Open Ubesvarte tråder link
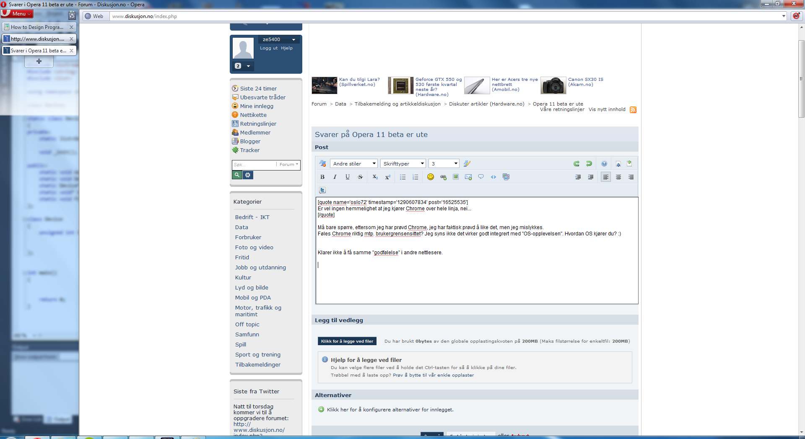The height and width of the screenshot is (439, 805). (x=262, y=98)
